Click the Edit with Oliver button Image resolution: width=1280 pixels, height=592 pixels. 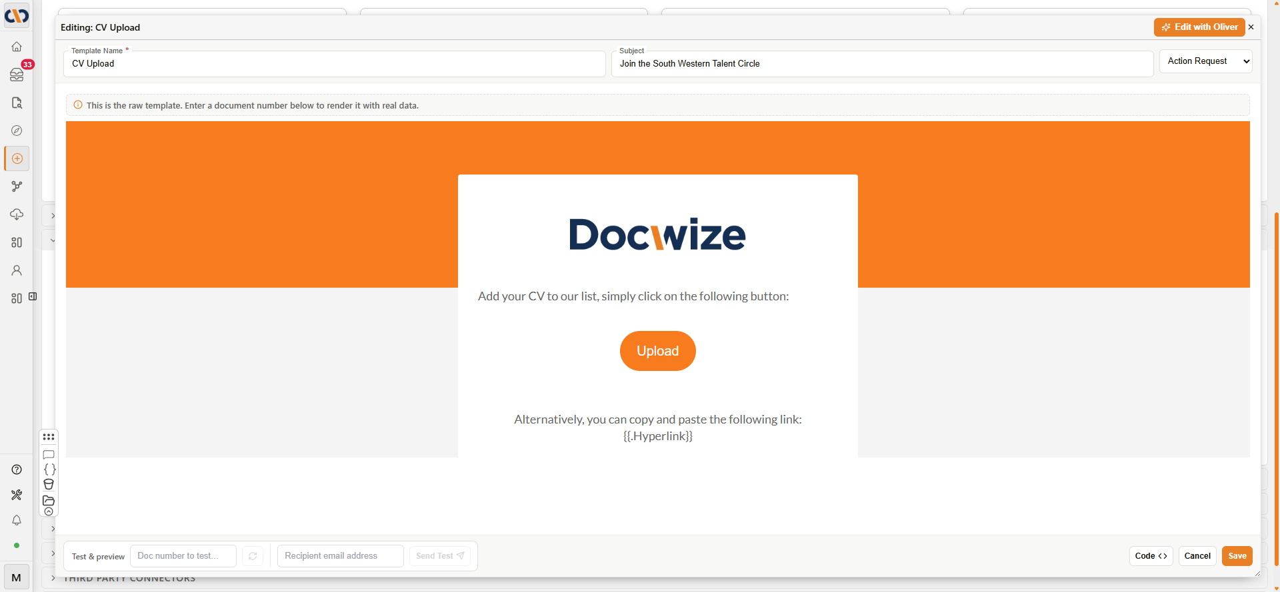point(1199,27)
